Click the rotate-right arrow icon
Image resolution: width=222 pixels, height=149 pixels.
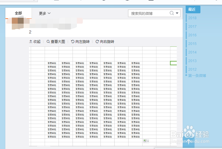(x=97, y=41)
